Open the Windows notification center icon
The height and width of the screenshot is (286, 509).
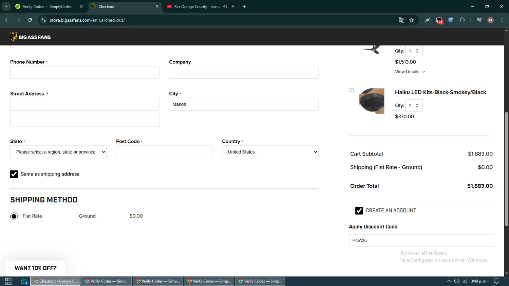(x=497, y=281)
